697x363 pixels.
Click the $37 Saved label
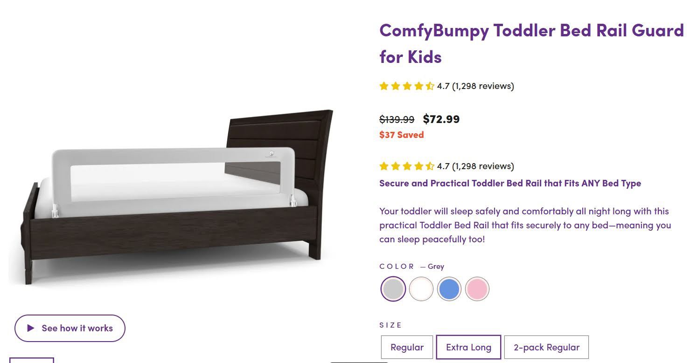pyautogui.click(x=401, y=135)
